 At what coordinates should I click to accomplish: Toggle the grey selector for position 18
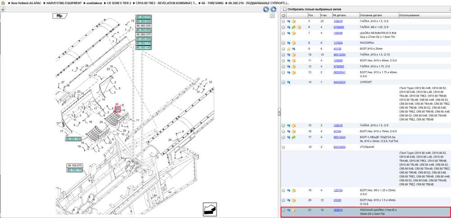point(283,147)
